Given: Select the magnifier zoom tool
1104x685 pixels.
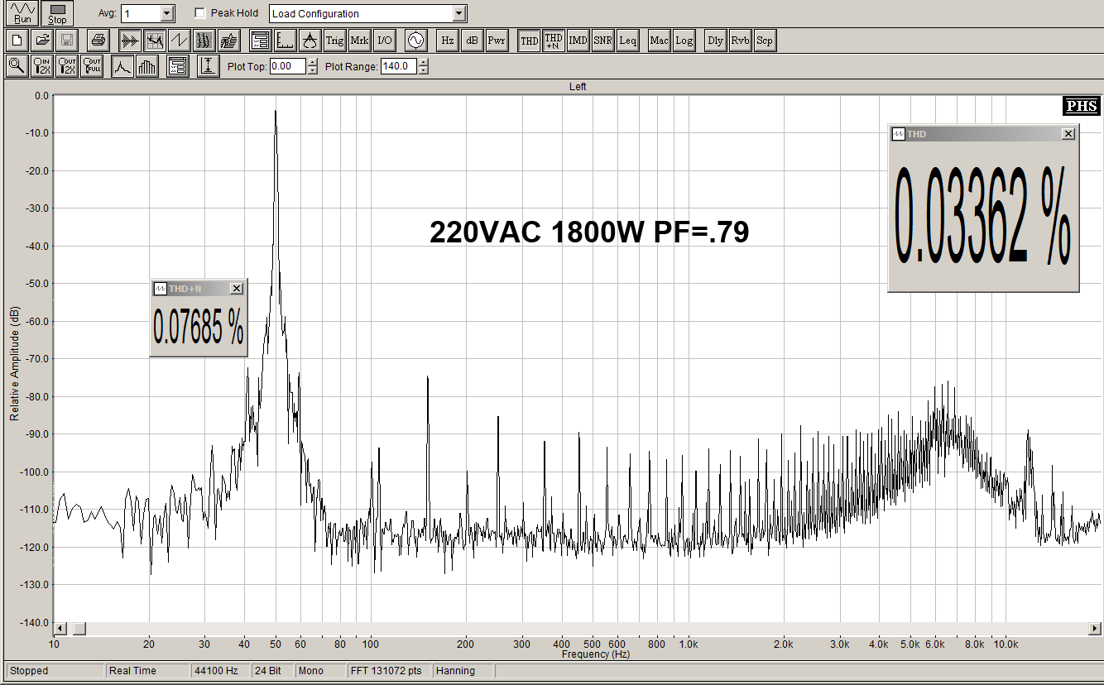Looking at the screenshot, I should coord(17,66).
